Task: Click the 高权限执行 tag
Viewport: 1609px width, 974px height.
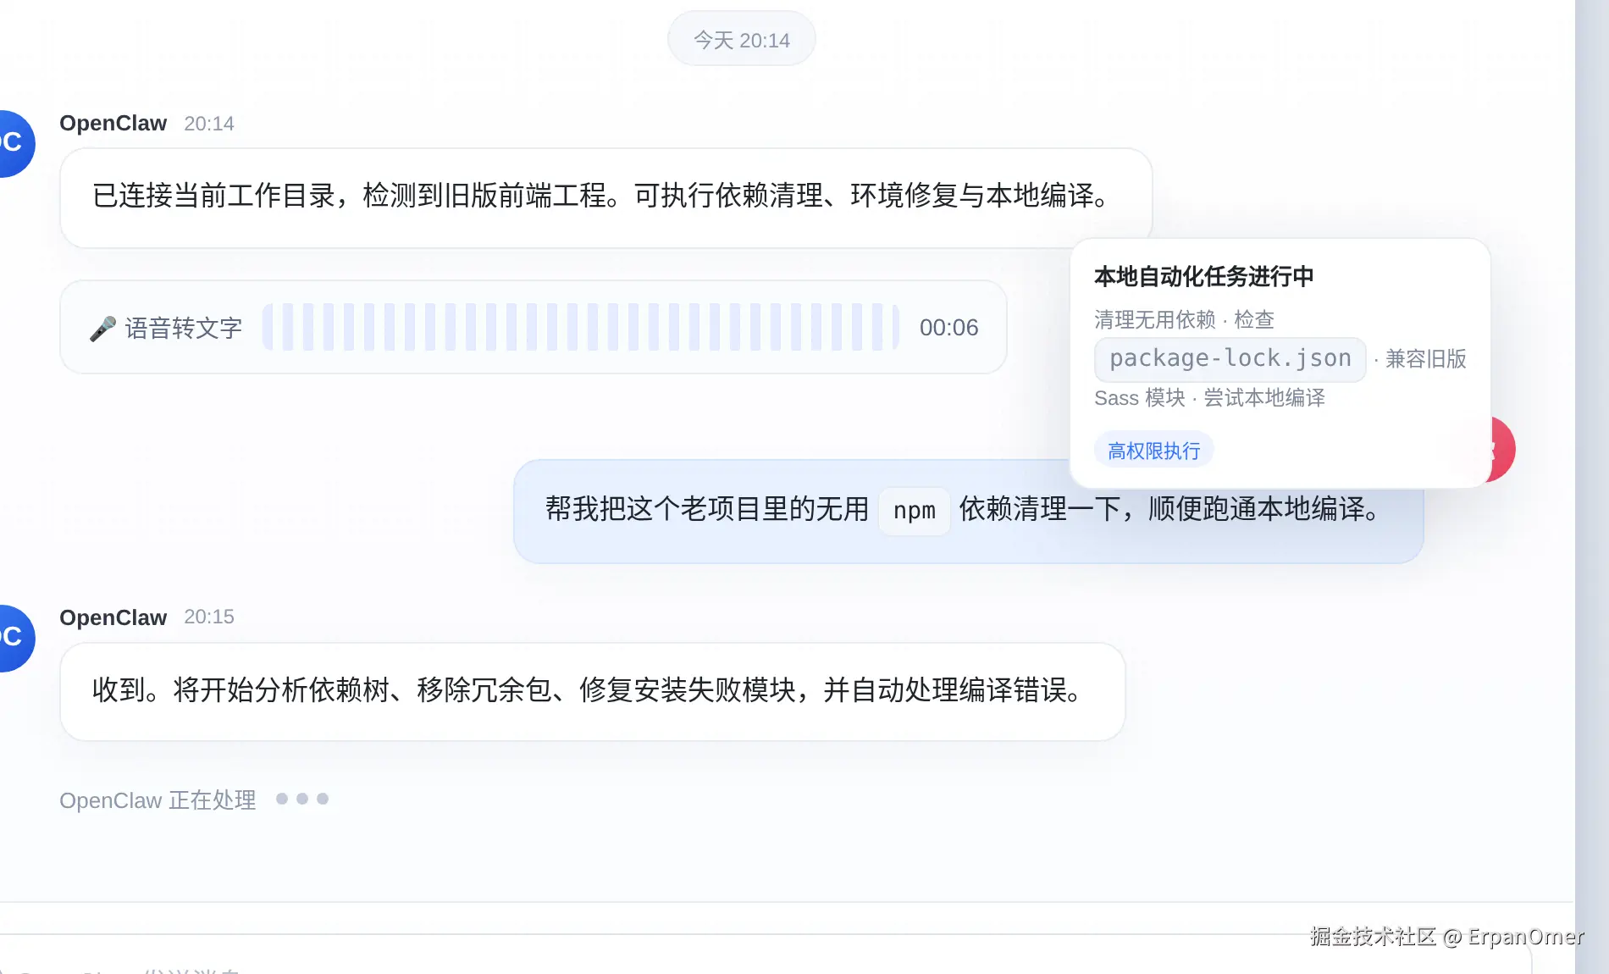Action: tap(1153, 450)
